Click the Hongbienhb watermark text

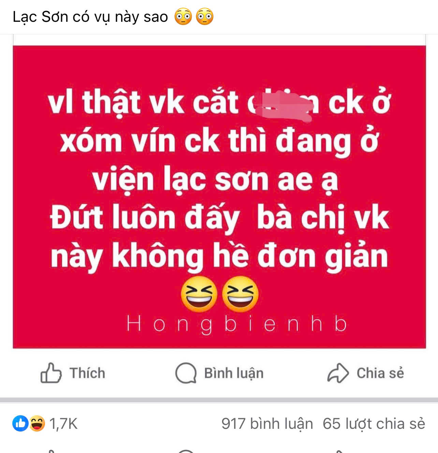pos(237,324)
